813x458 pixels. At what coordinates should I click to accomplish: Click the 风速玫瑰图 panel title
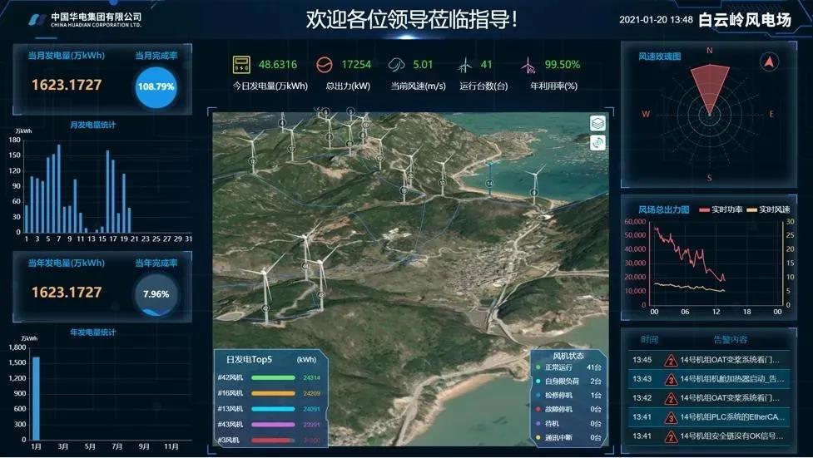pos(660,57)
